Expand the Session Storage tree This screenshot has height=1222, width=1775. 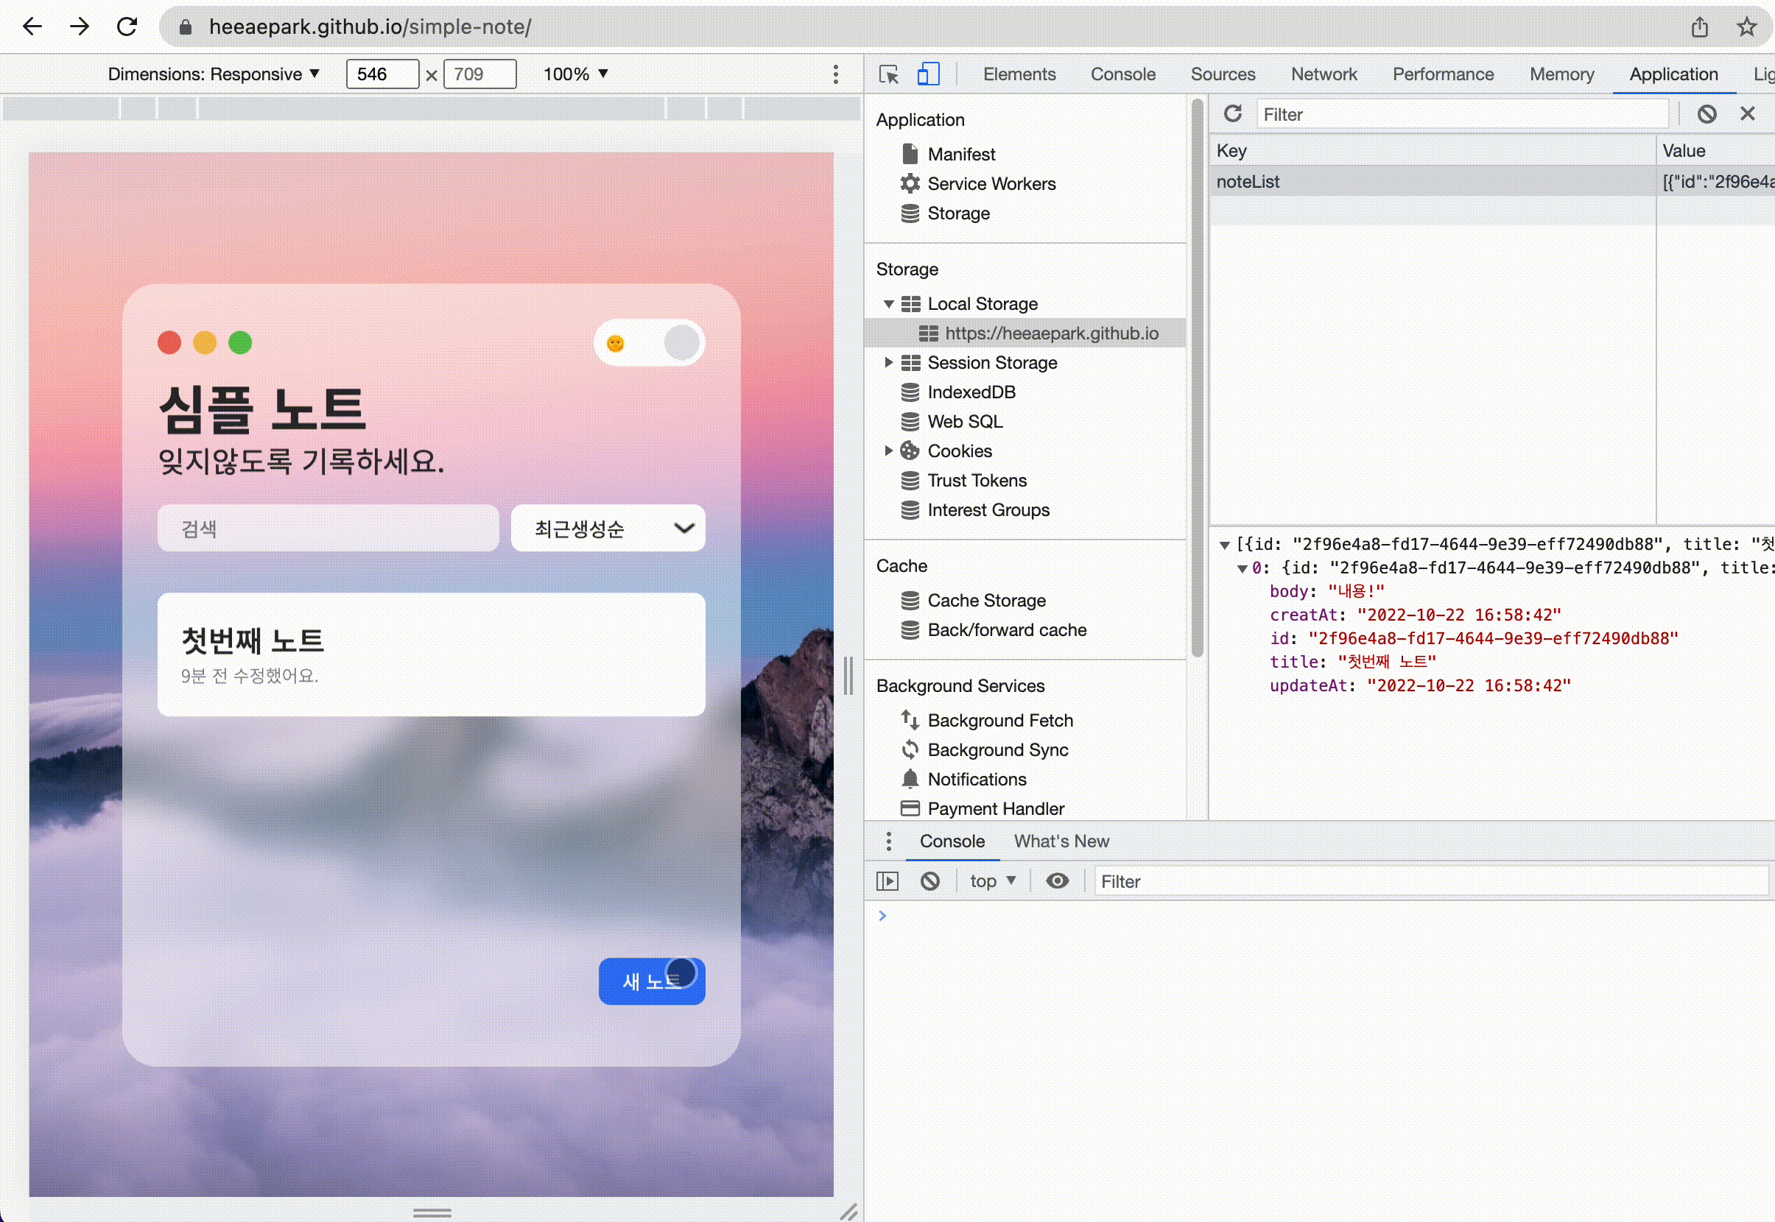click(889, 363)
